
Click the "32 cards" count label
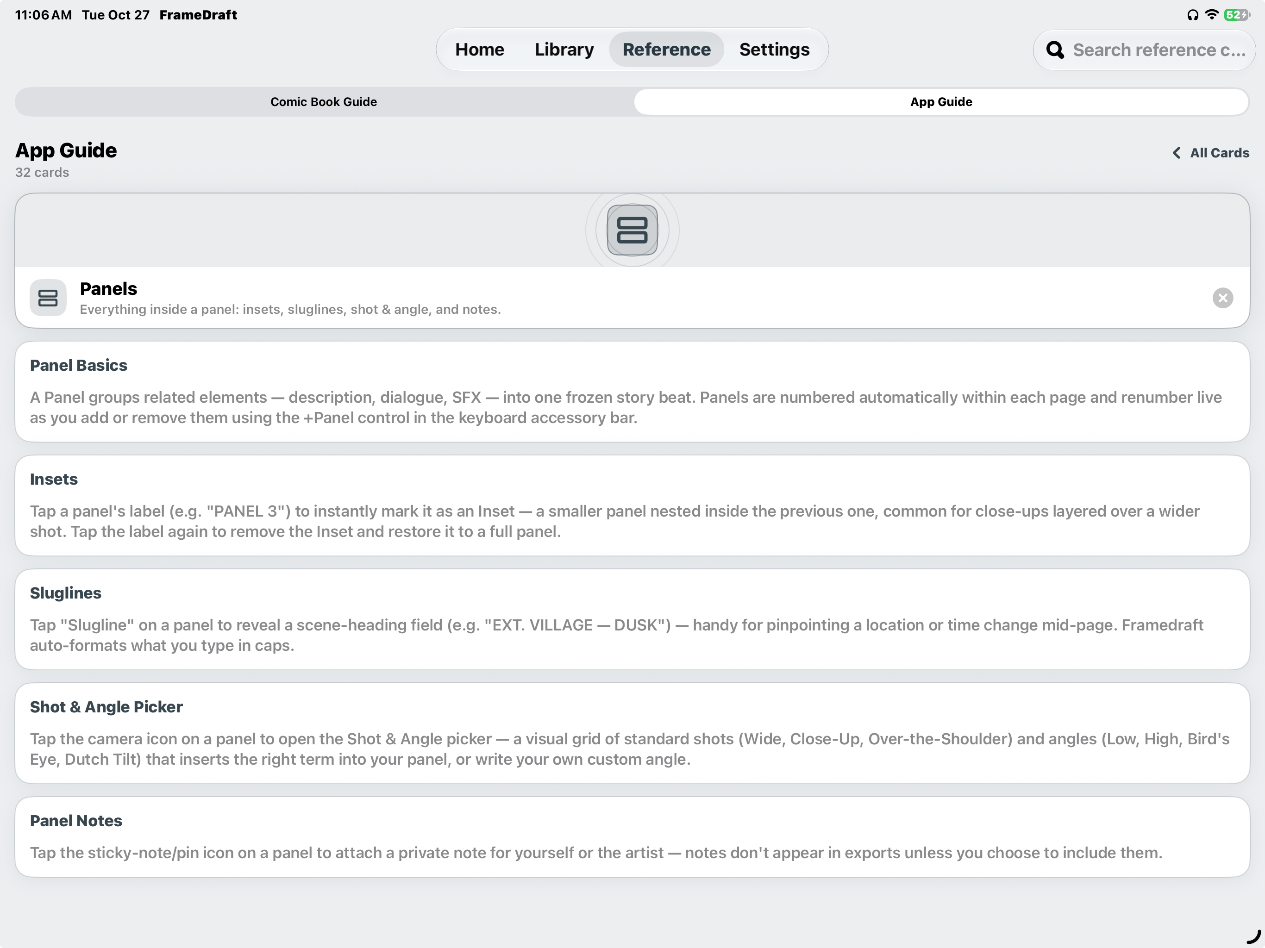[x=42, y=173]
